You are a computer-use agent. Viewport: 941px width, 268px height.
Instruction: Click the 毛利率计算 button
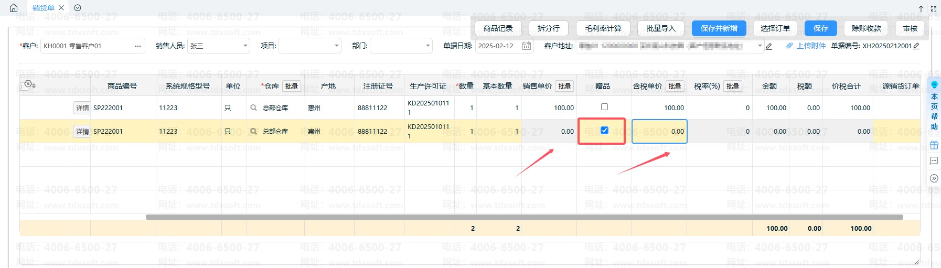pos(603,28)
